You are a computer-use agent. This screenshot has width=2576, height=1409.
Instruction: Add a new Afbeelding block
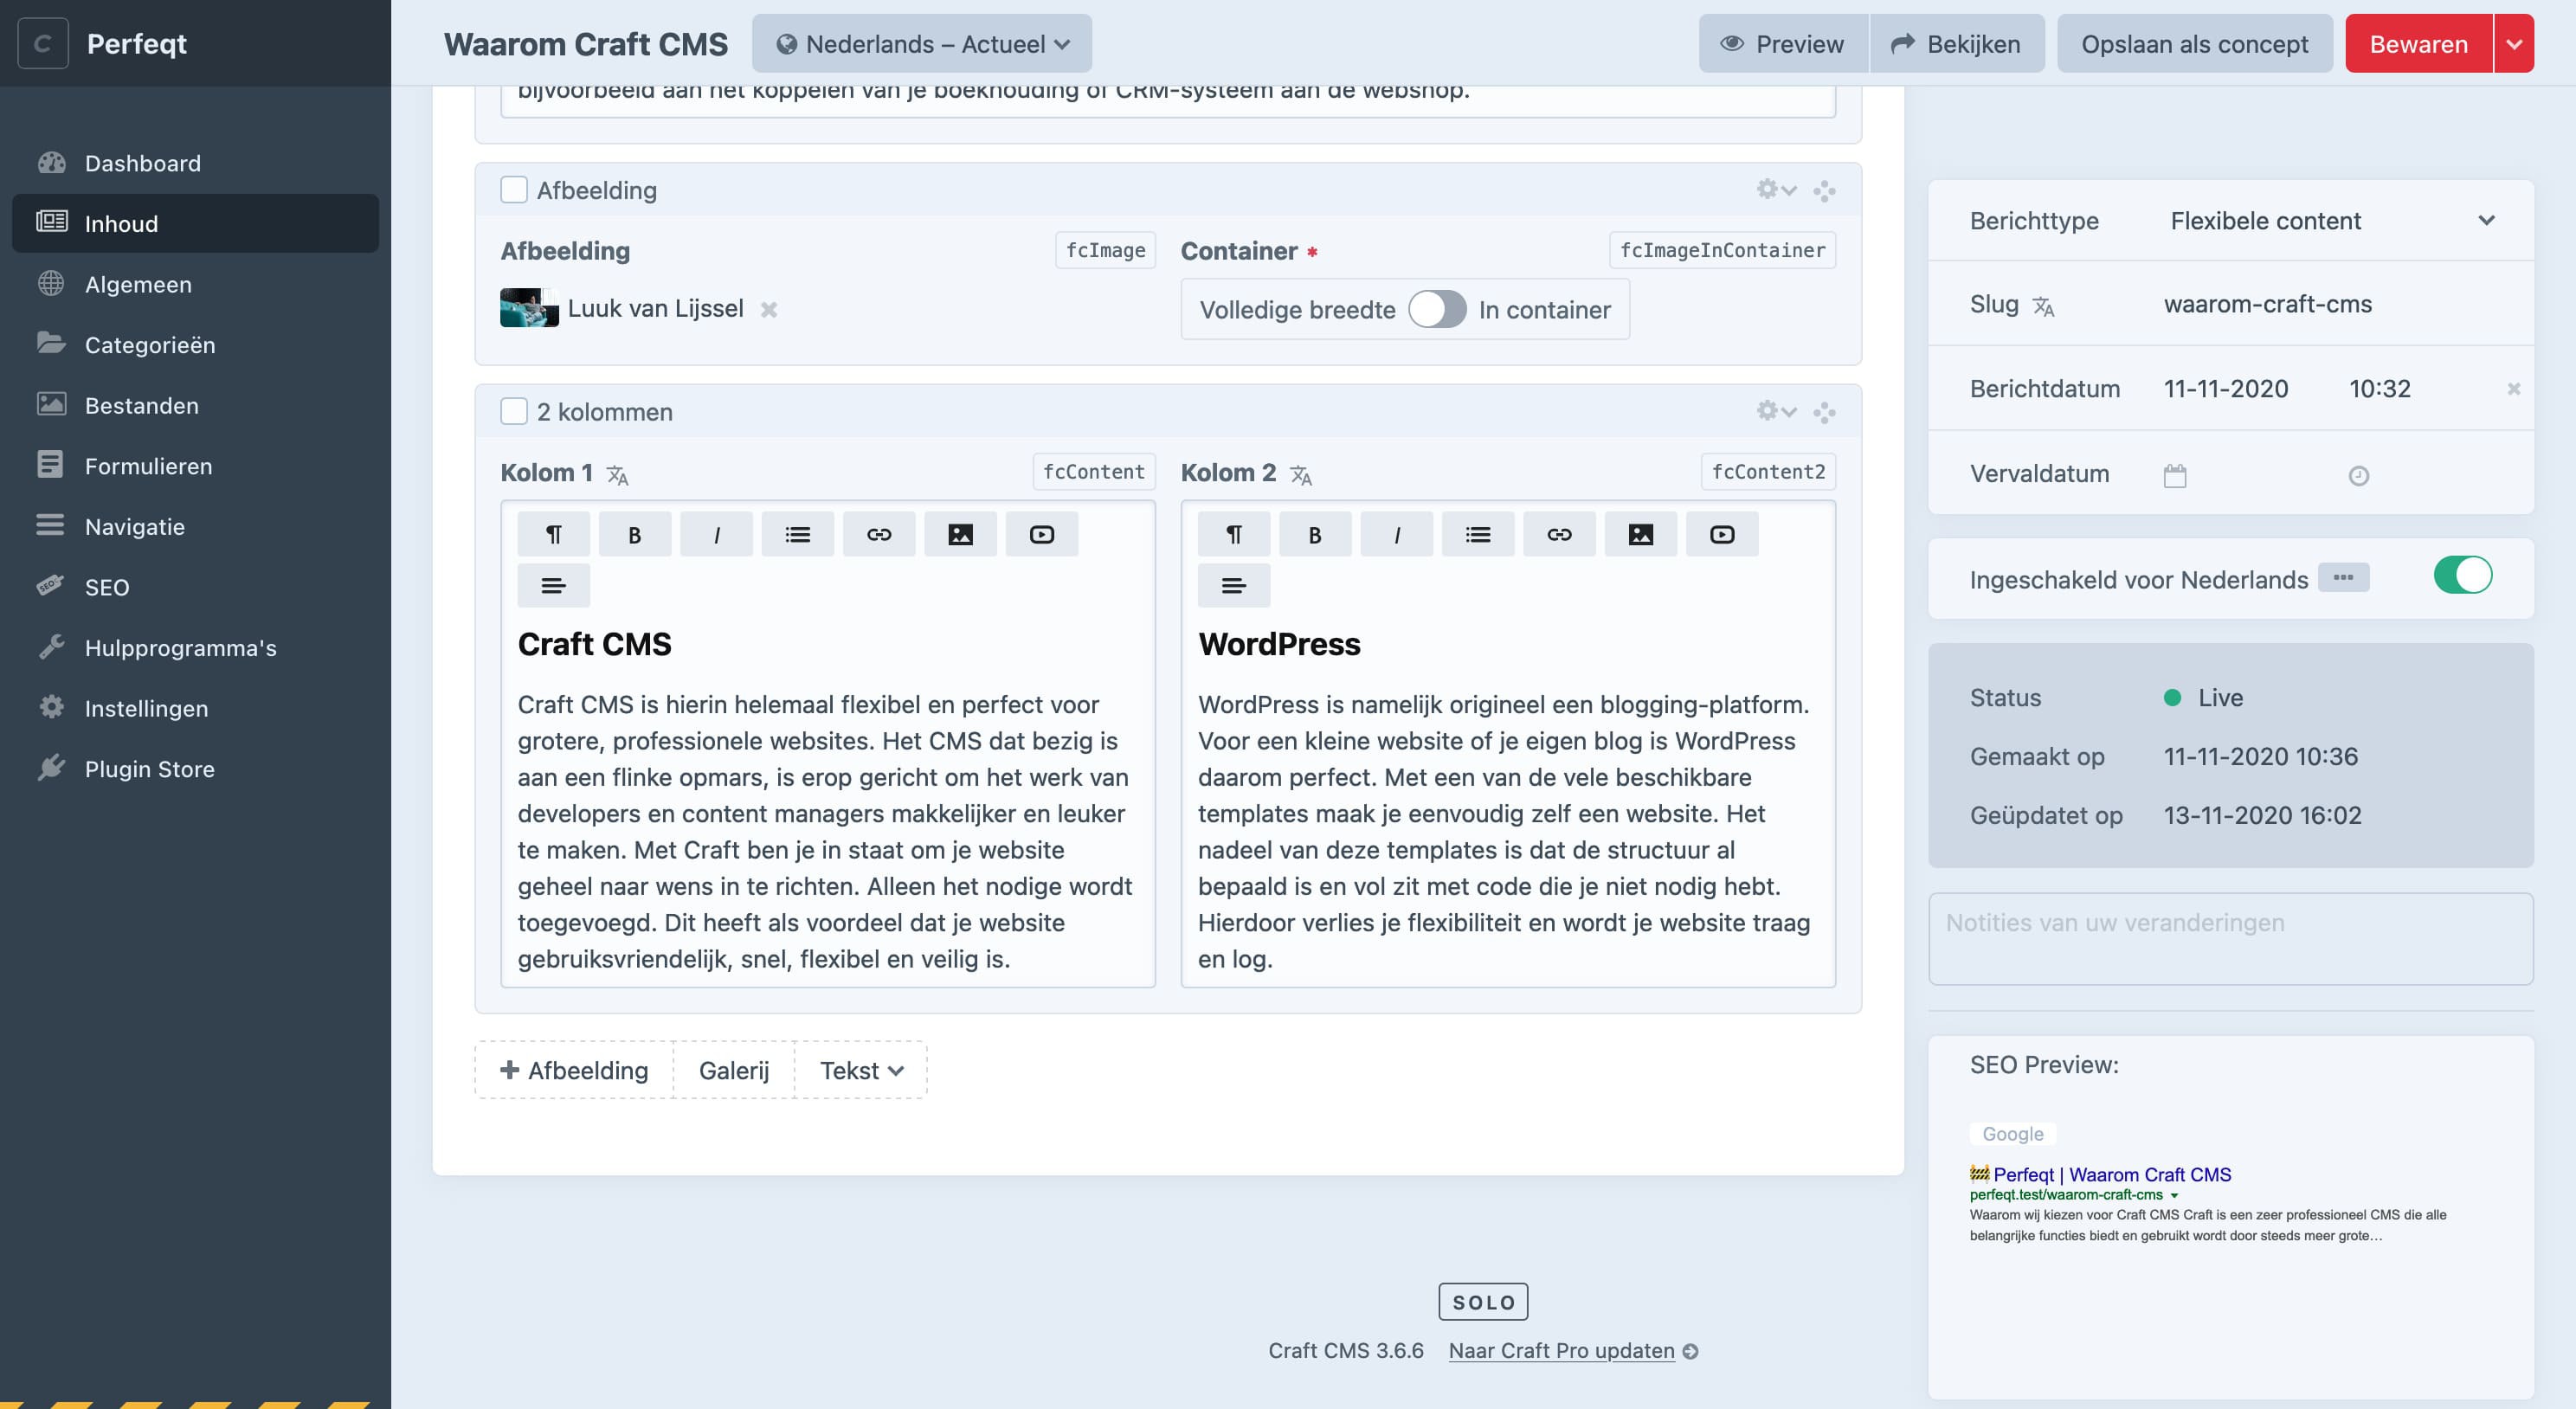[574, 1070]
